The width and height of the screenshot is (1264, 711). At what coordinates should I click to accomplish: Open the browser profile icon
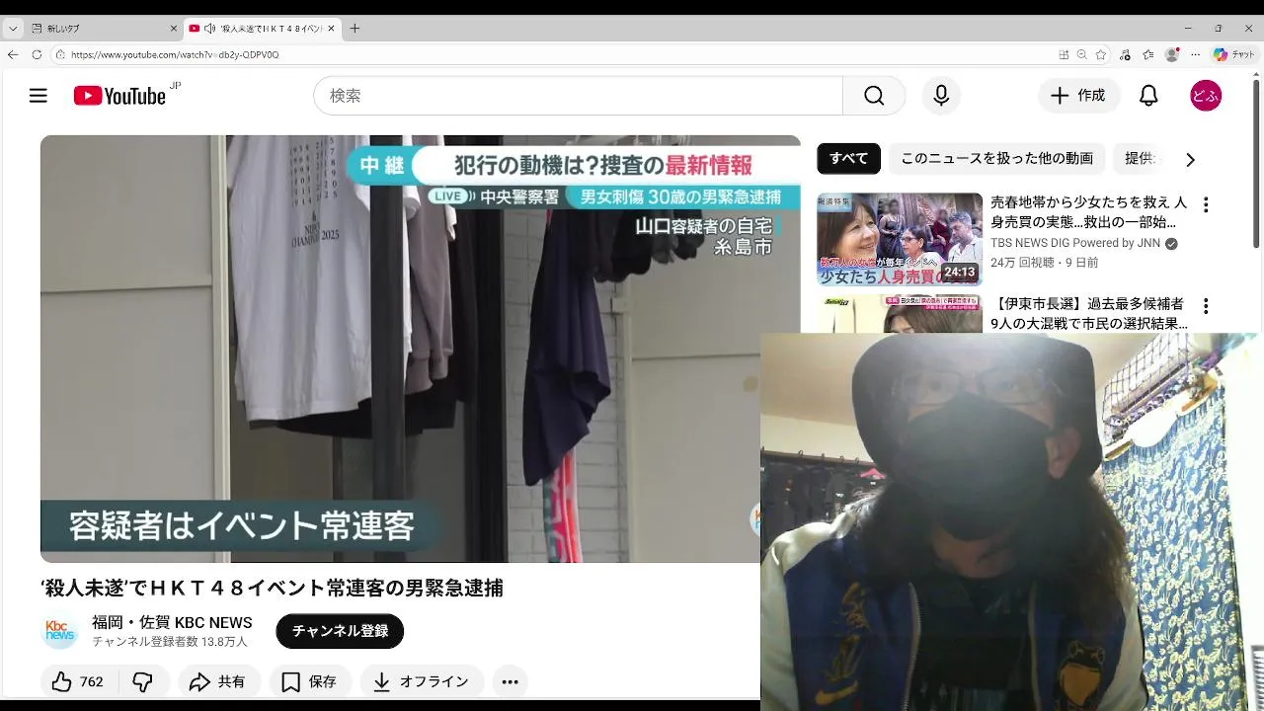point(1172,54)
